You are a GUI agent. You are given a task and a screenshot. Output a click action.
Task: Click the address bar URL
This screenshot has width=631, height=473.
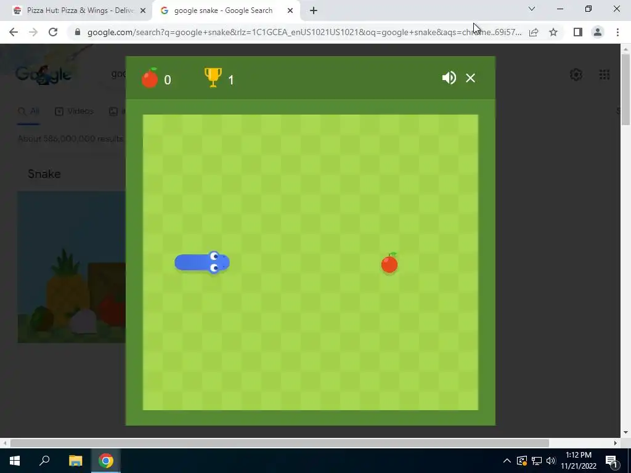click(x=304, y=32)
